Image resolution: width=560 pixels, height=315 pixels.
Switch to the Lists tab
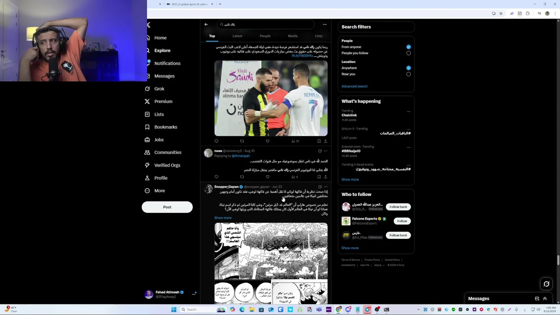click(x=318, y=36)
